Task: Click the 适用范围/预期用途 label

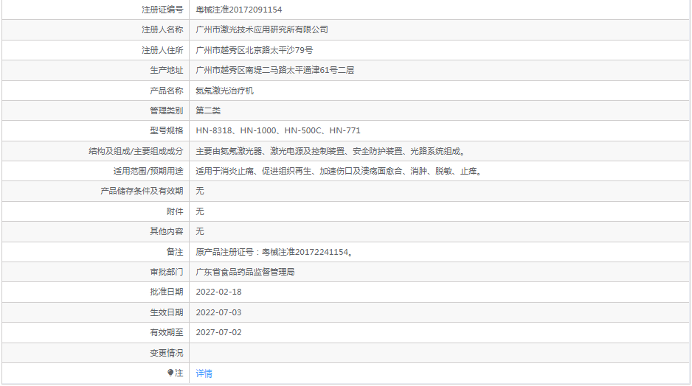Action: 148,171
